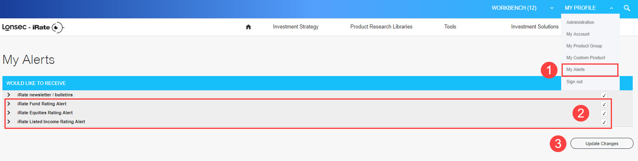
Task: Toggle iRate Equities Rating Alert checkbox
Action: [604, 113]
